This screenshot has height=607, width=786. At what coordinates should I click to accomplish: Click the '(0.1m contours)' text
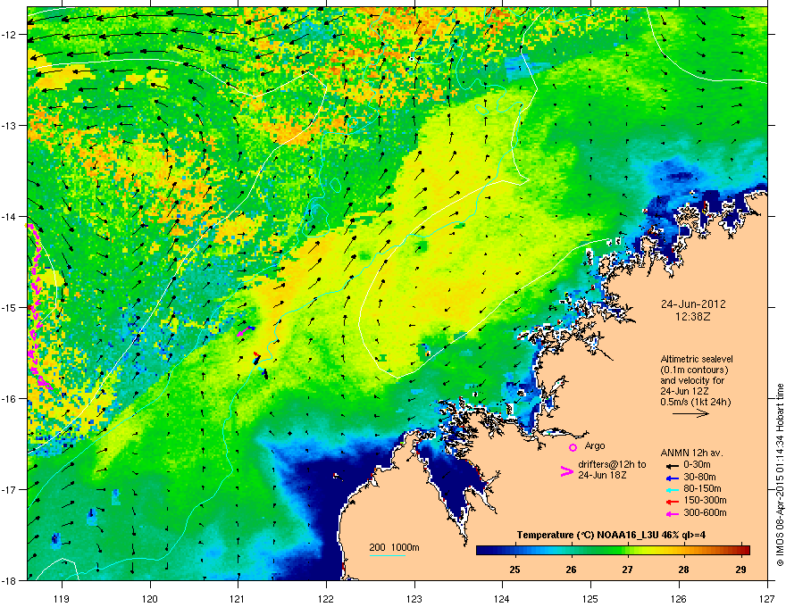694,370
